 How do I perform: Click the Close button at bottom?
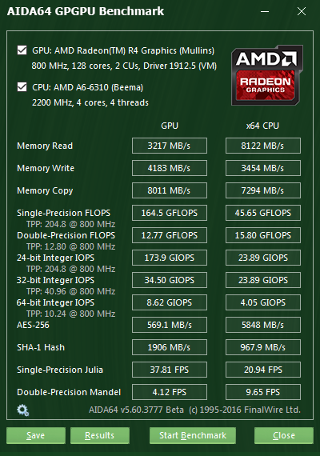click(x=284, y=435)
